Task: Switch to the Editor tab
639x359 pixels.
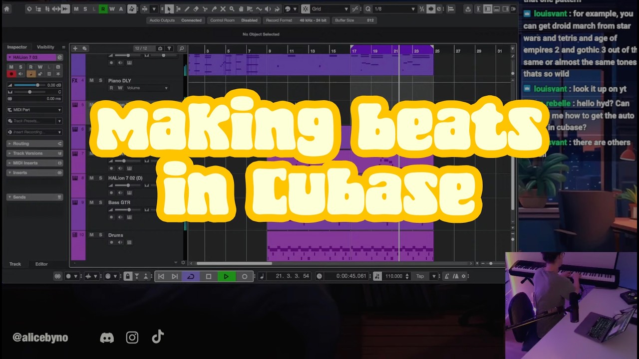Action: coord(41,264)
